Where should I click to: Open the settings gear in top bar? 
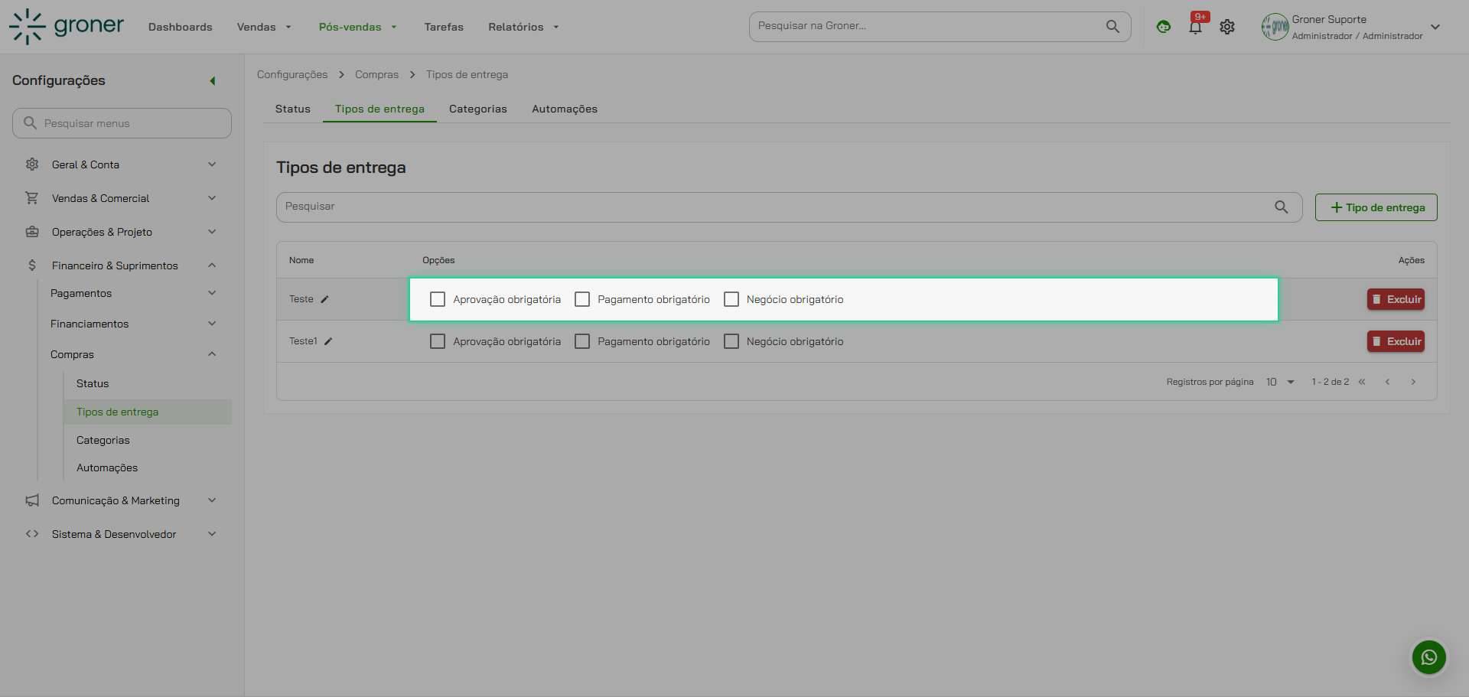pos(1227,26)
